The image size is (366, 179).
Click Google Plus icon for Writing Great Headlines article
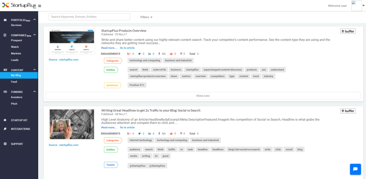129,134
